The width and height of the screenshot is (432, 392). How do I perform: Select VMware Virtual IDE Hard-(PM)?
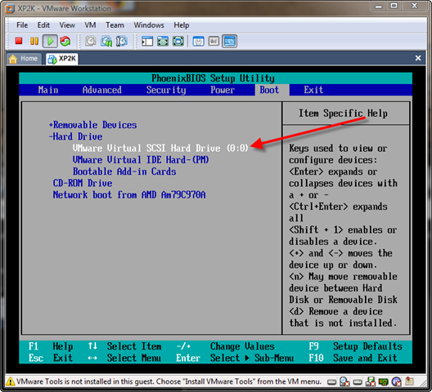141,159
